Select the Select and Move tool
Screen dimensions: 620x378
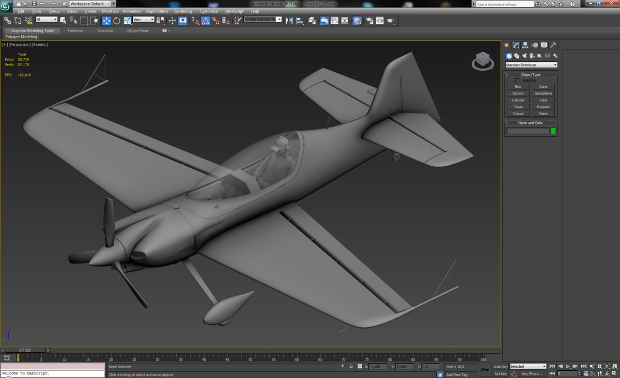coord(106,21)
